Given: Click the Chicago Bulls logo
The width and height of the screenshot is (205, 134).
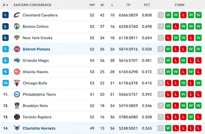Looking at the screenshot, I should click(17, 83).
